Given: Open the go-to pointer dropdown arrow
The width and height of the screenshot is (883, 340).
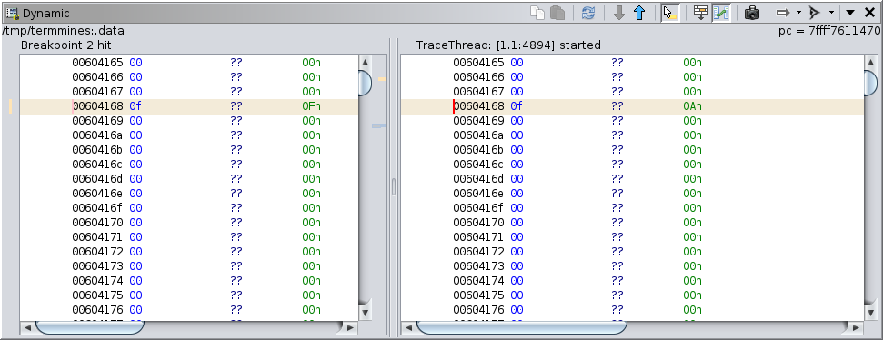Looking at the screenshot, I should pyautogui.click(x=831, y=13).
